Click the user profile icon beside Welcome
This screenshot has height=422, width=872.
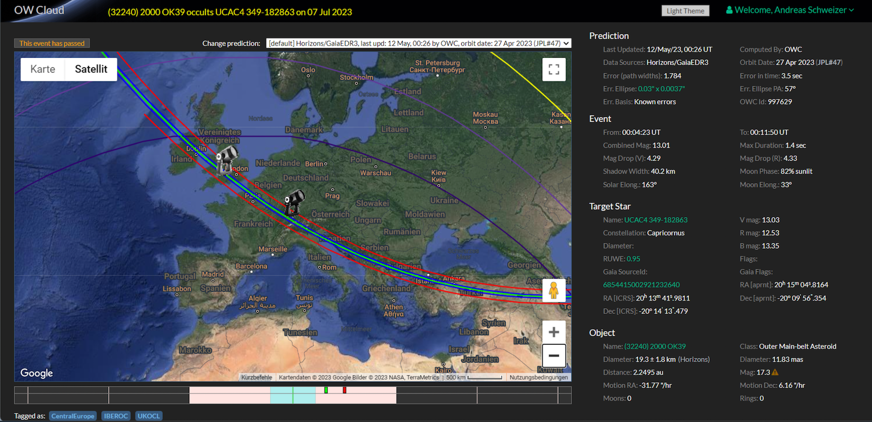[x=729, y=10]
